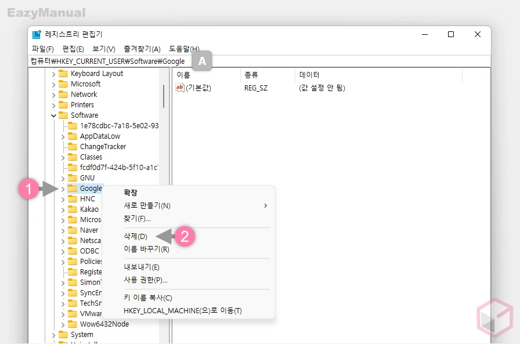Click the Registry Editor app icon in title bar
Viewport: 520px width, 344px height.
(37, 35)
